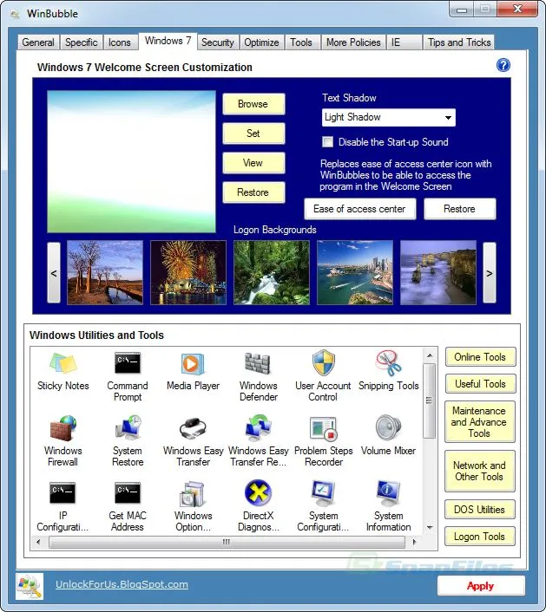Switch to the Specific tab
The image size is (546, 612).
point(82,42)
